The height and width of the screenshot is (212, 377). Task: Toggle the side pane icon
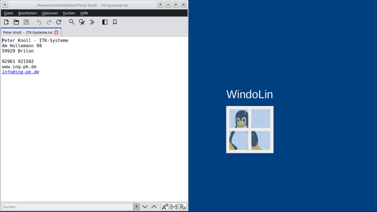(105, 22)
